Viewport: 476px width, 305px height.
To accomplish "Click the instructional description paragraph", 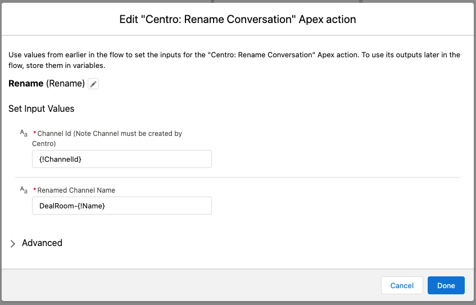I will point(234,60).
